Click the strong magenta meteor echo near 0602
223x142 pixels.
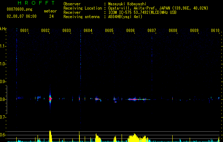tap(50, 99)
